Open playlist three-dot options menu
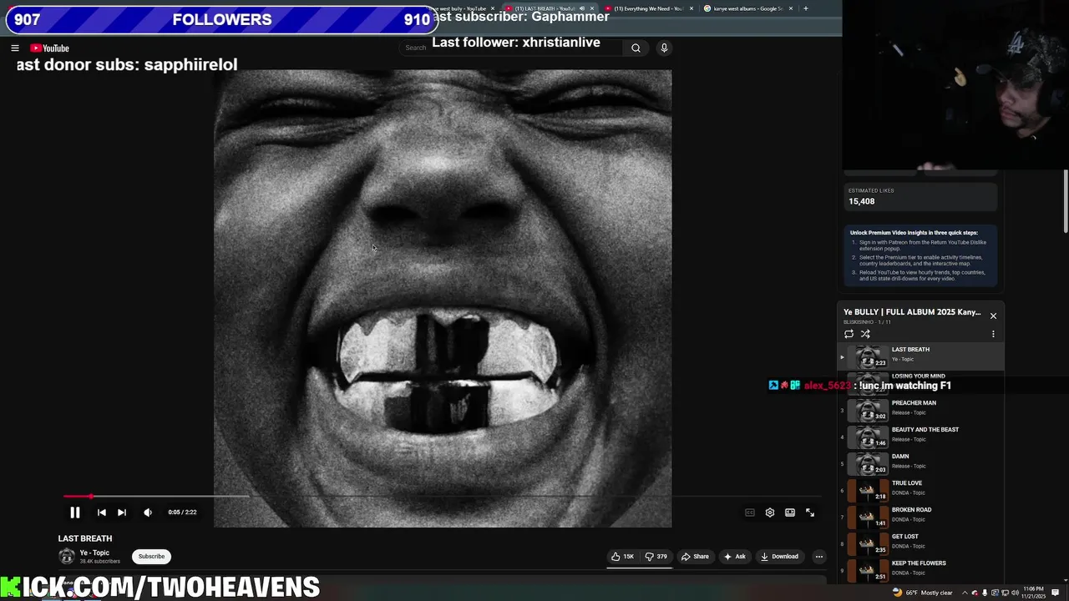Viewport: 1069px width, 601px height. 993,334
